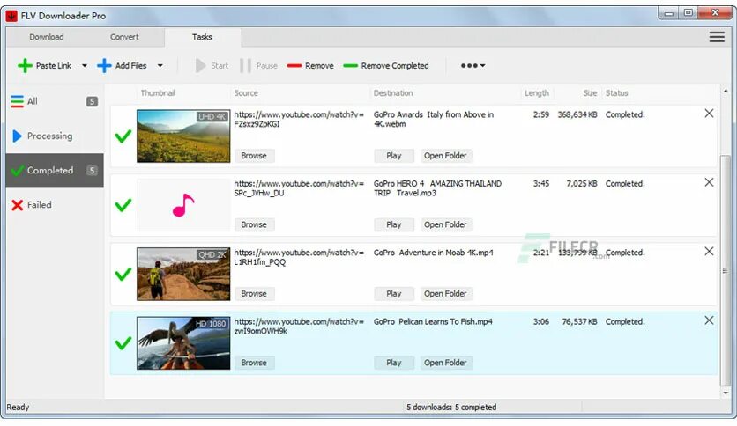Click the FLV Downloader Pro app icon
The height and width of the screenshot is (426, 737).
(11, 16)
